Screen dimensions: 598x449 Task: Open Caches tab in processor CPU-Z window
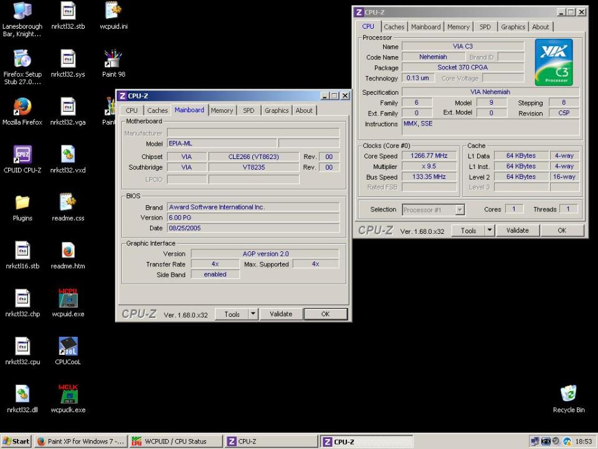[x=394, y=27]
